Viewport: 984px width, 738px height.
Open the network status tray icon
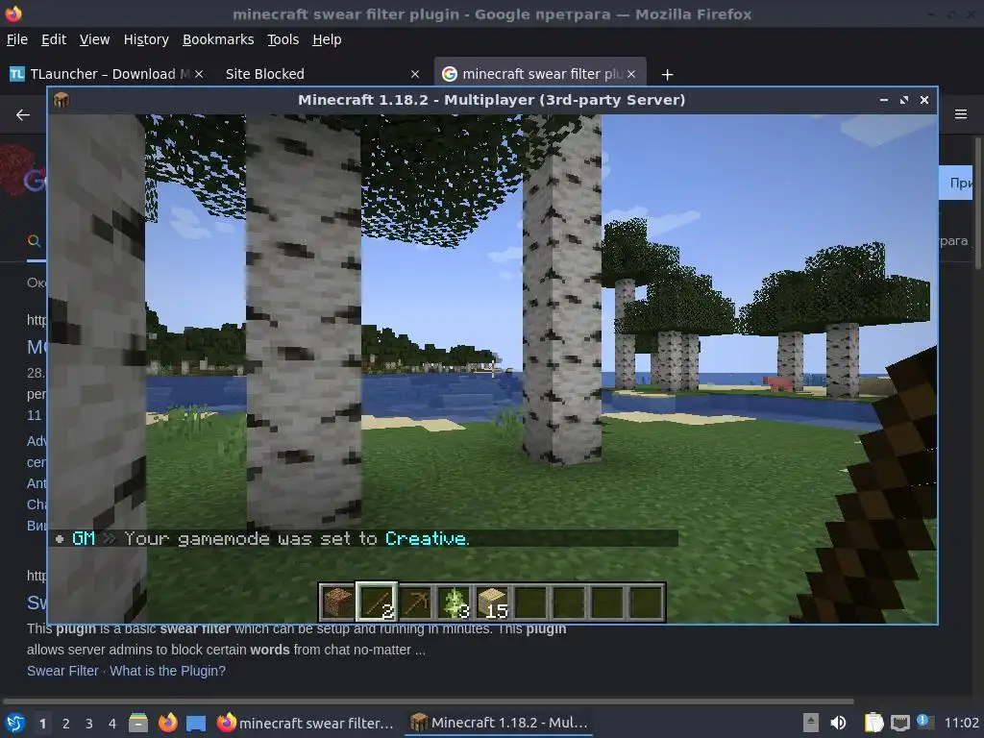899,723
